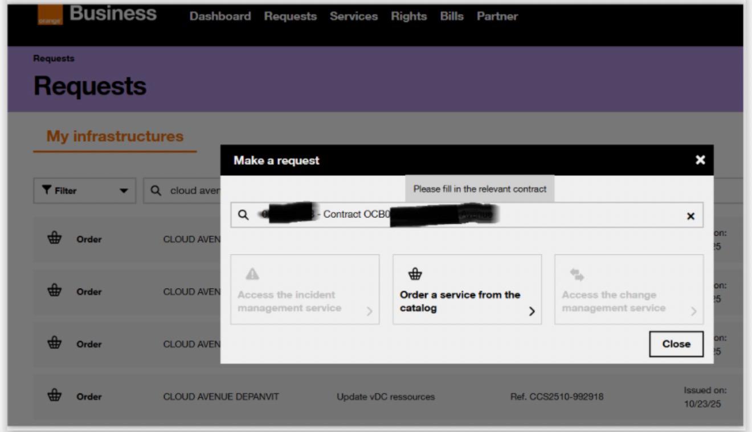Click the Requests breadcrumb link
The image size is (752, 432).
click(54, 59)
